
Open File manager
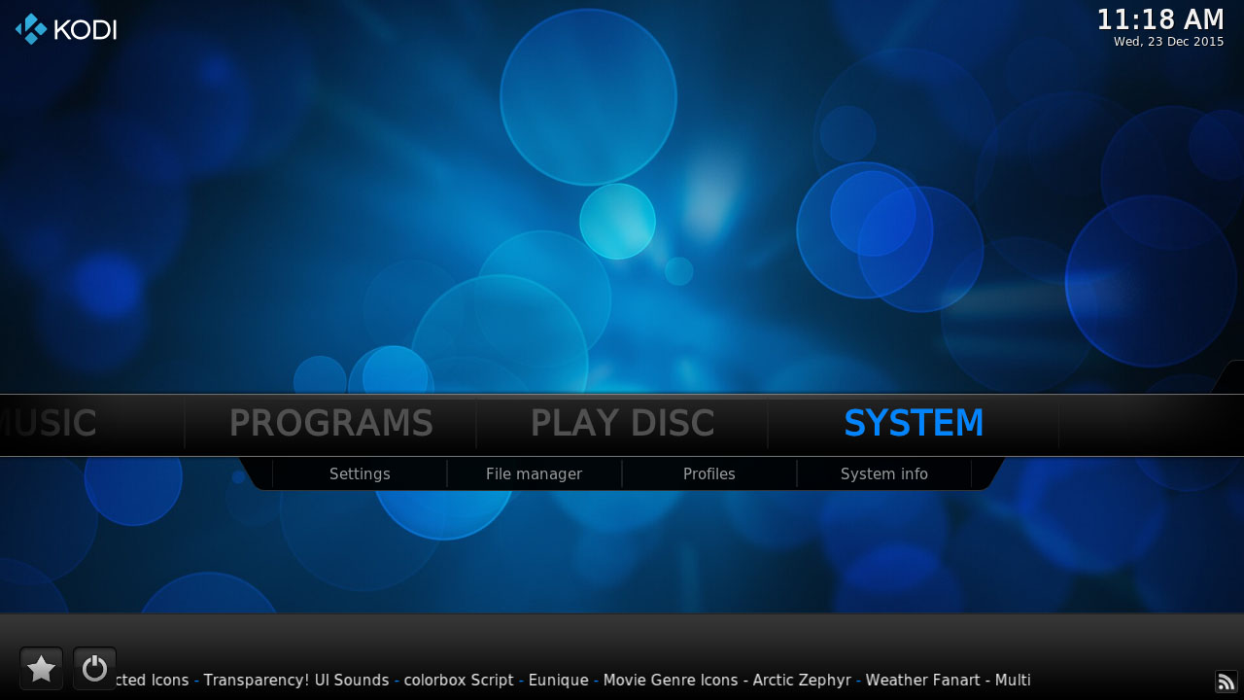coord(534,474)
